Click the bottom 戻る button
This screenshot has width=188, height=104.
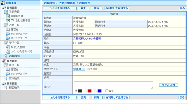click(x=182, y=98)
